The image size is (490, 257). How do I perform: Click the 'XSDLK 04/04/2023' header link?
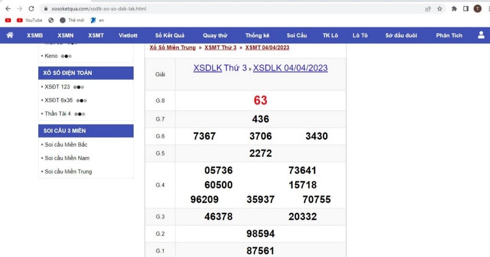coord(290,68)
